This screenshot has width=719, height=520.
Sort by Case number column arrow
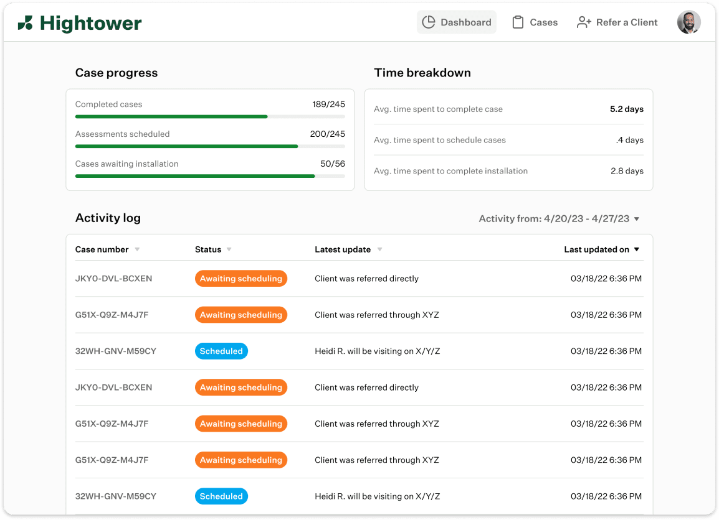coord(137,249)
